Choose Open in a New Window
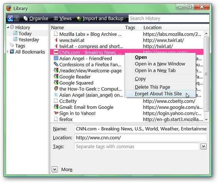Image resolution: width=218 pixels, height=183 pixels. tap(160, 64)
